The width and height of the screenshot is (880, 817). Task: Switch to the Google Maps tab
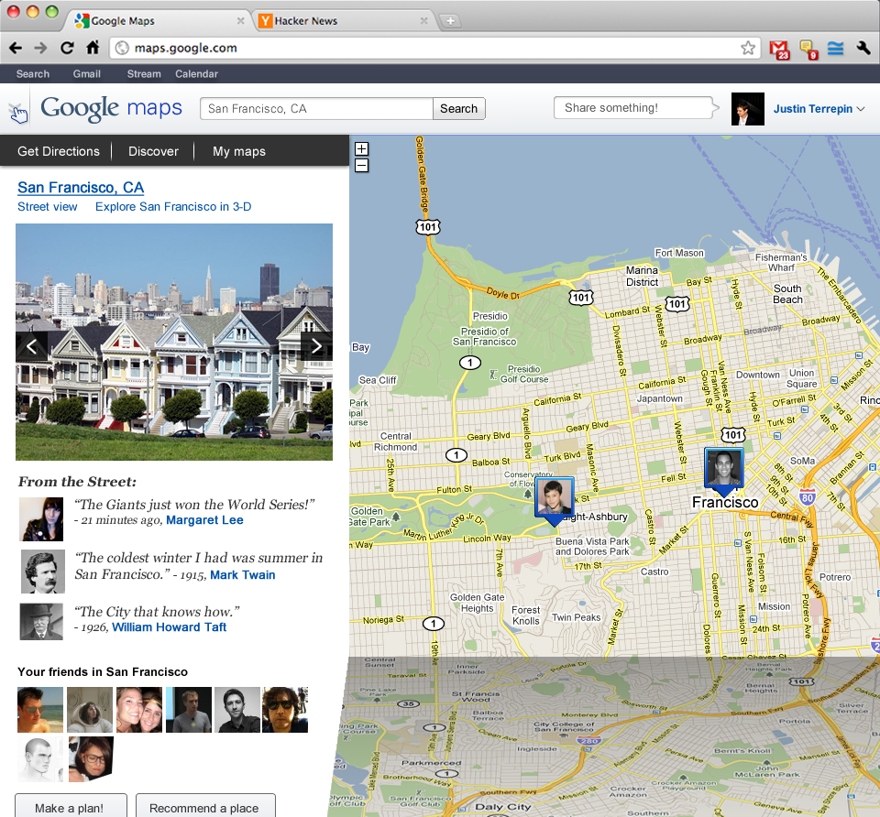click(161, 21)
